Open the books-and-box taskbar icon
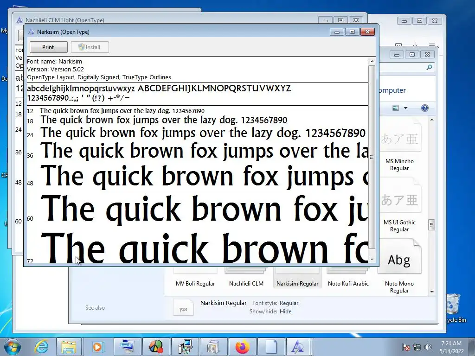 coord(213,347)
